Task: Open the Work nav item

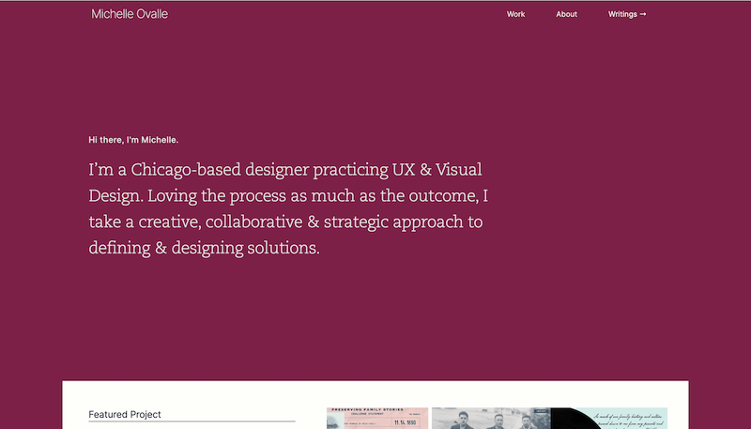Action: 515,14
